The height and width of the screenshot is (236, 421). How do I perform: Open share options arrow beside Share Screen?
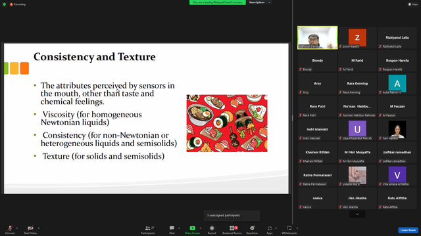[x=201, y=228]
